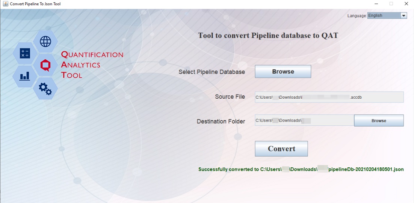Click the red Q logo hexagon
The height and width of the screenshot is (203, 414).
[x=45, y=65]
